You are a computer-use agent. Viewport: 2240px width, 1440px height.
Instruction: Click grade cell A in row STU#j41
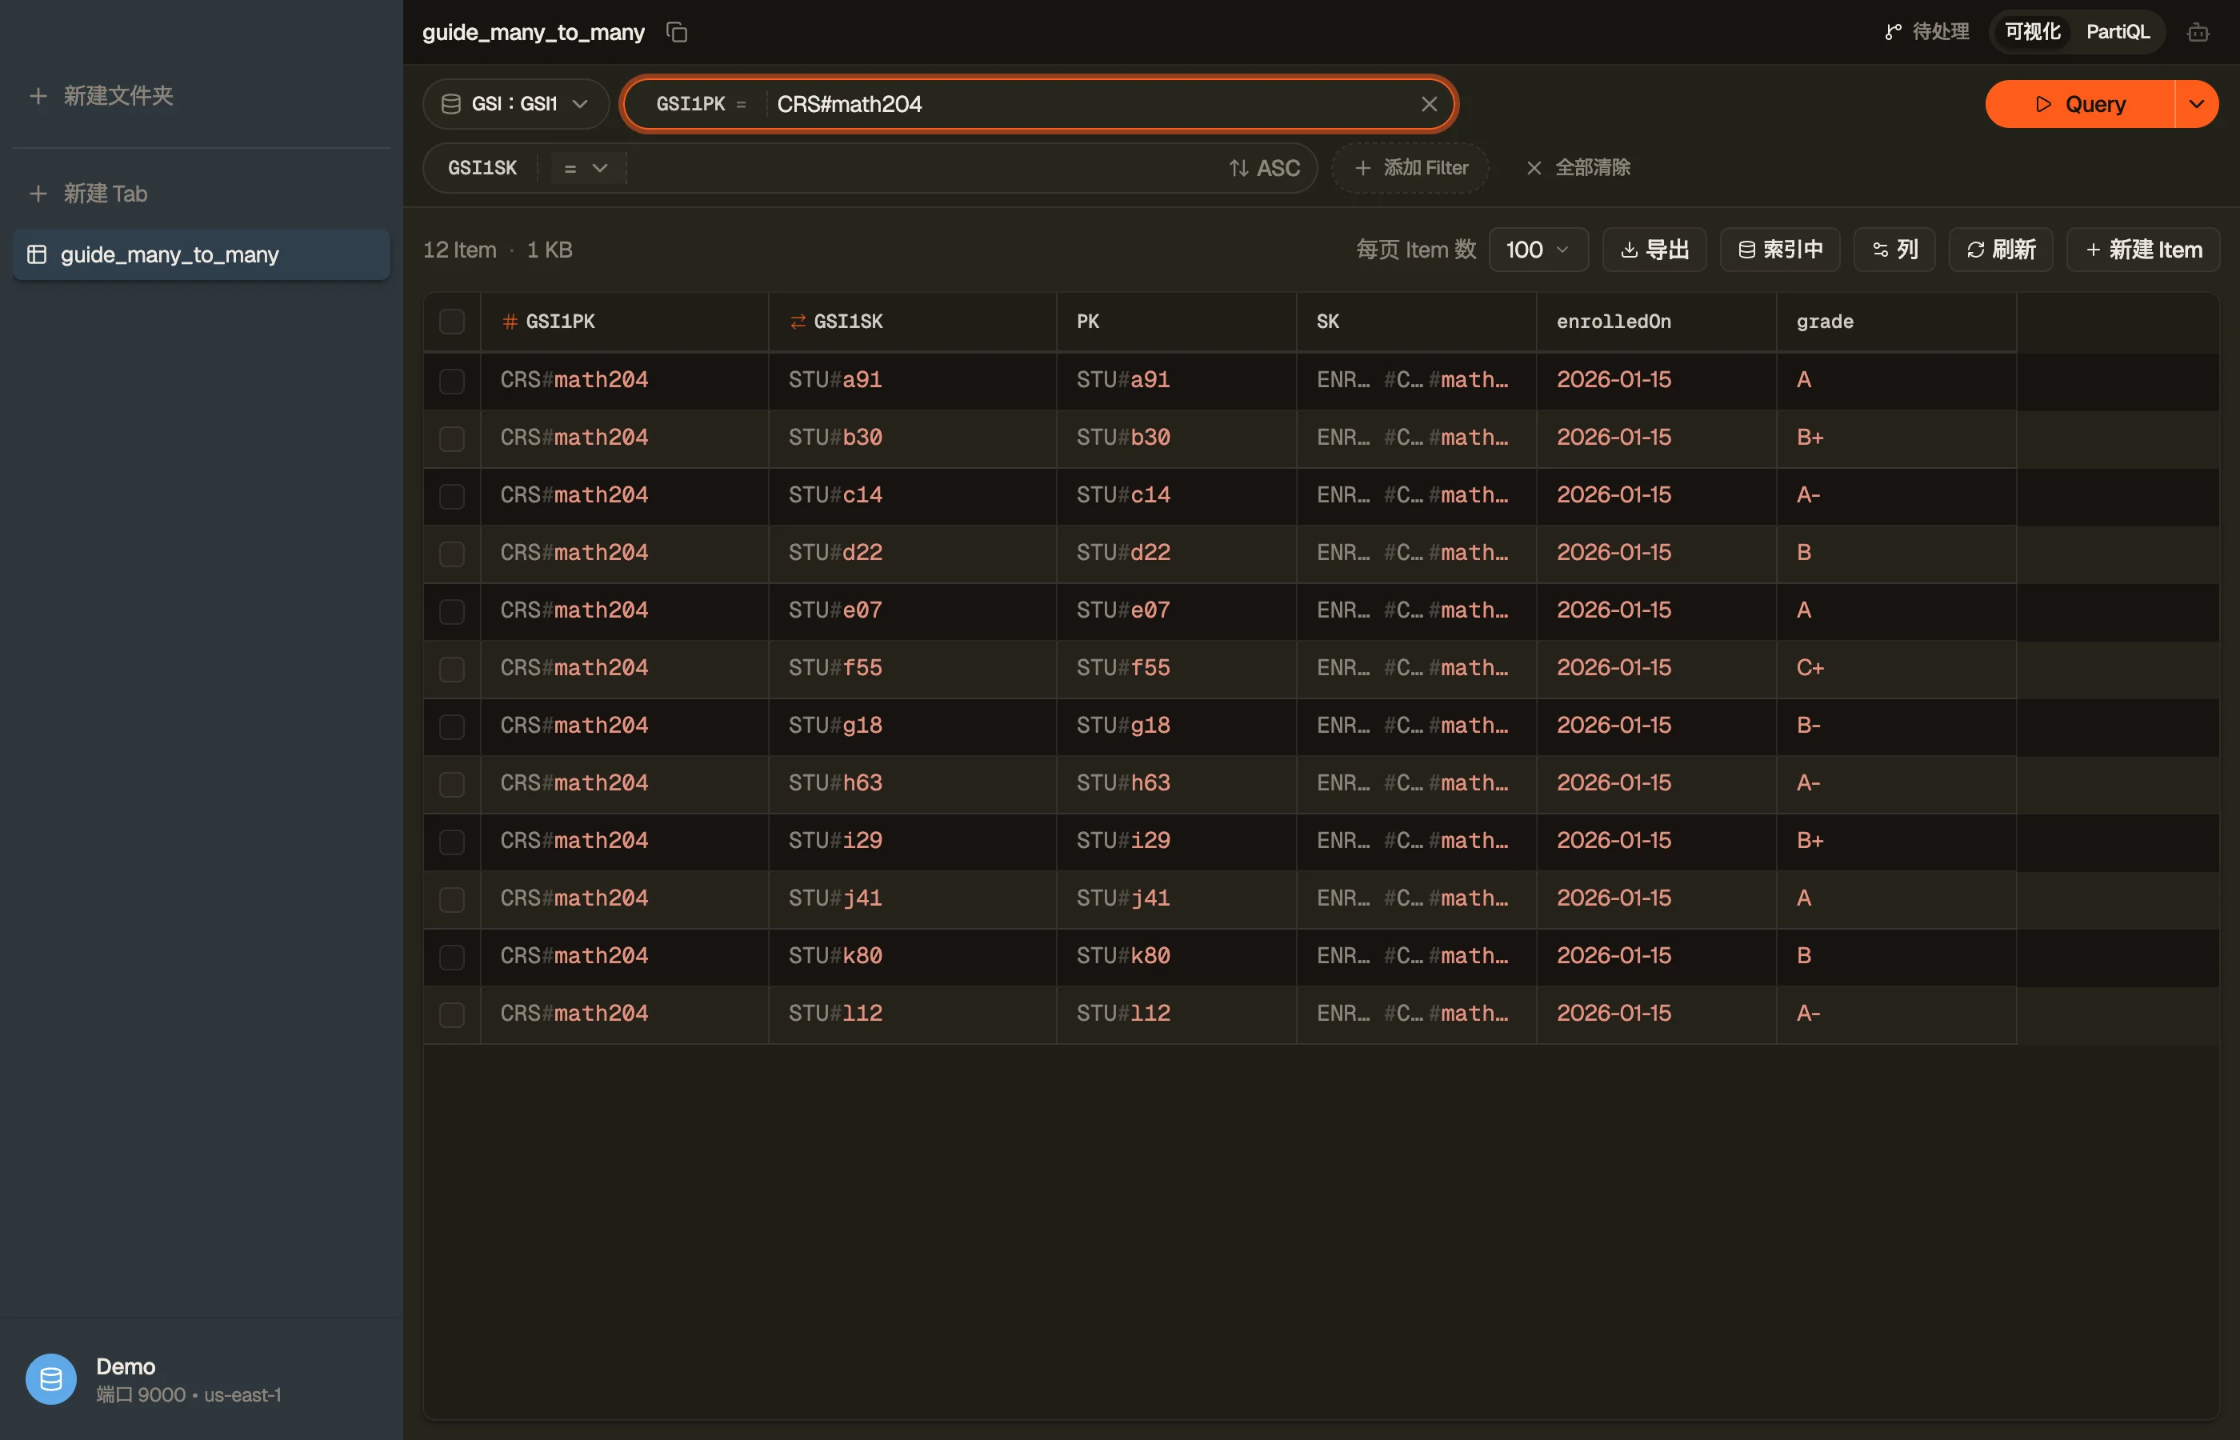1896,898
